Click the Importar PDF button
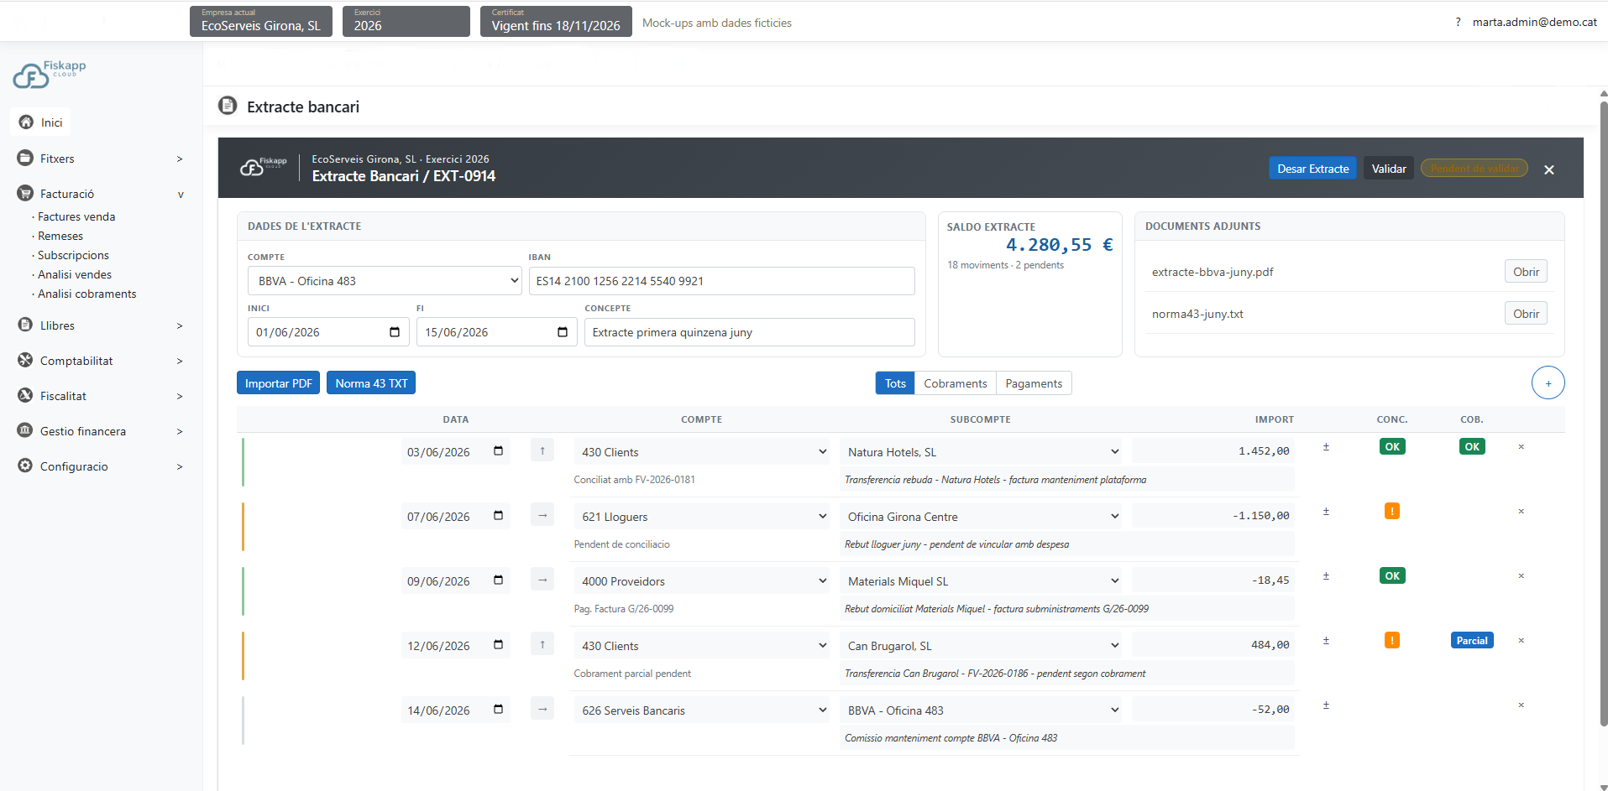 point(278,383)
